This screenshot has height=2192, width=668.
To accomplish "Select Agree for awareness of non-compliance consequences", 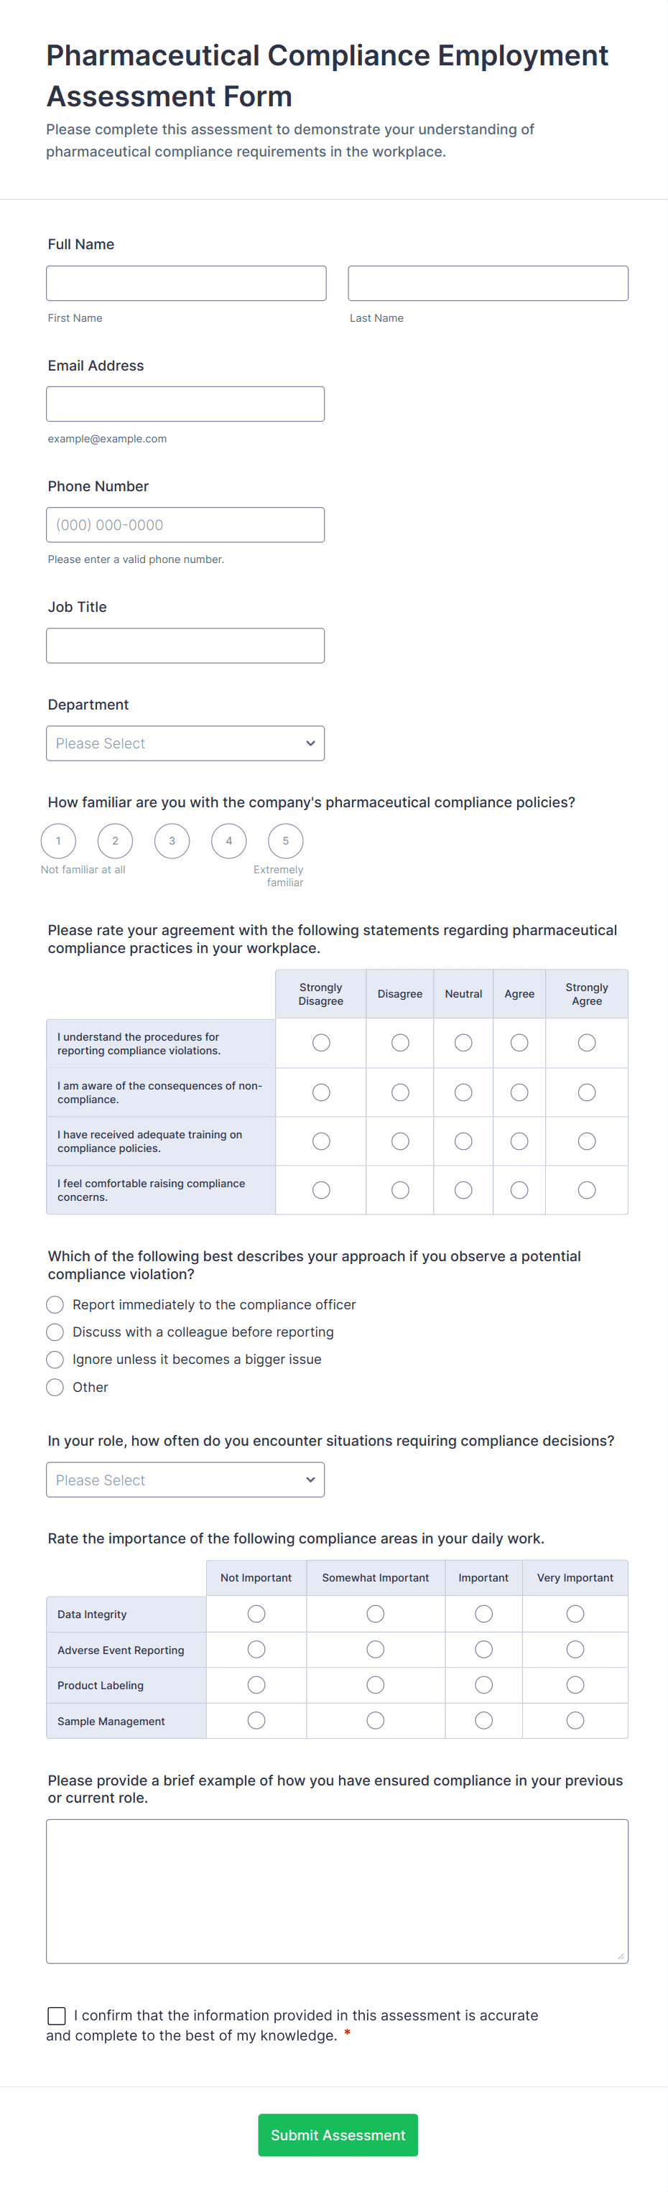I will point(519,1092).
